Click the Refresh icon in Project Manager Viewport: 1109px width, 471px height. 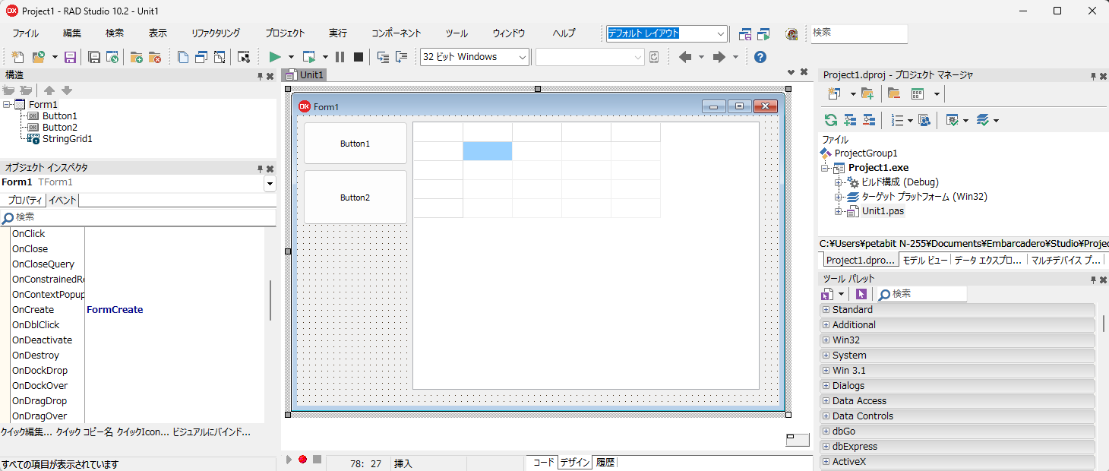point(831,120)
